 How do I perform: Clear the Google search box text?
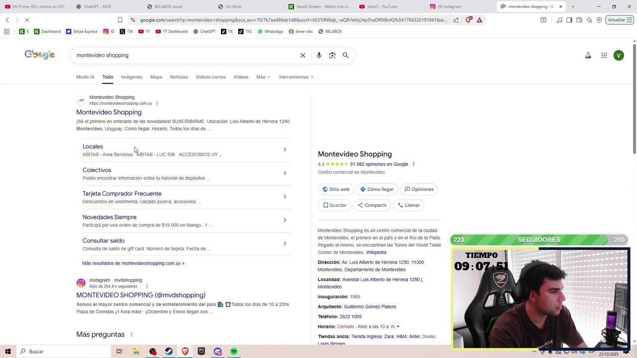pos(303,55)
